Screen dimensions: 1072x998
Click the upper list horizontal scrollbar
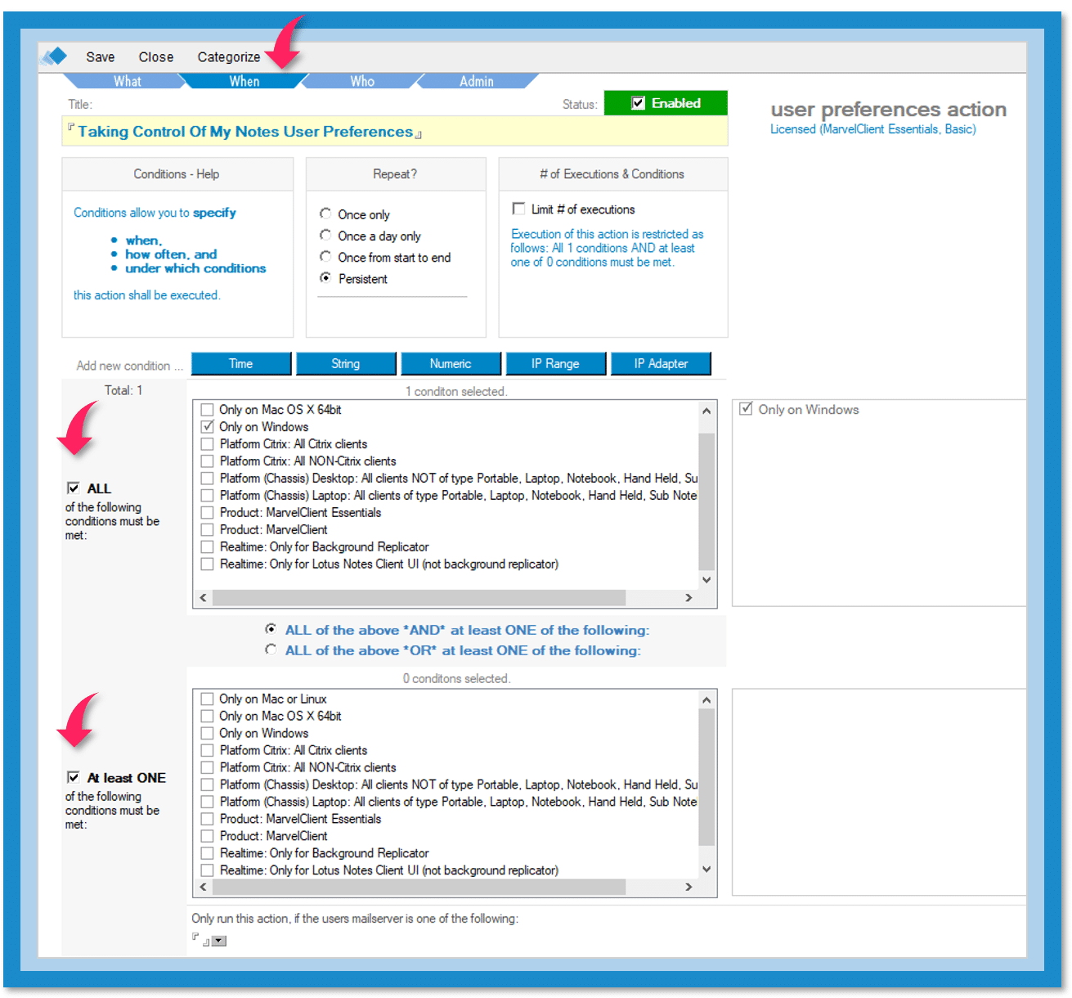[x=419, y=598]
